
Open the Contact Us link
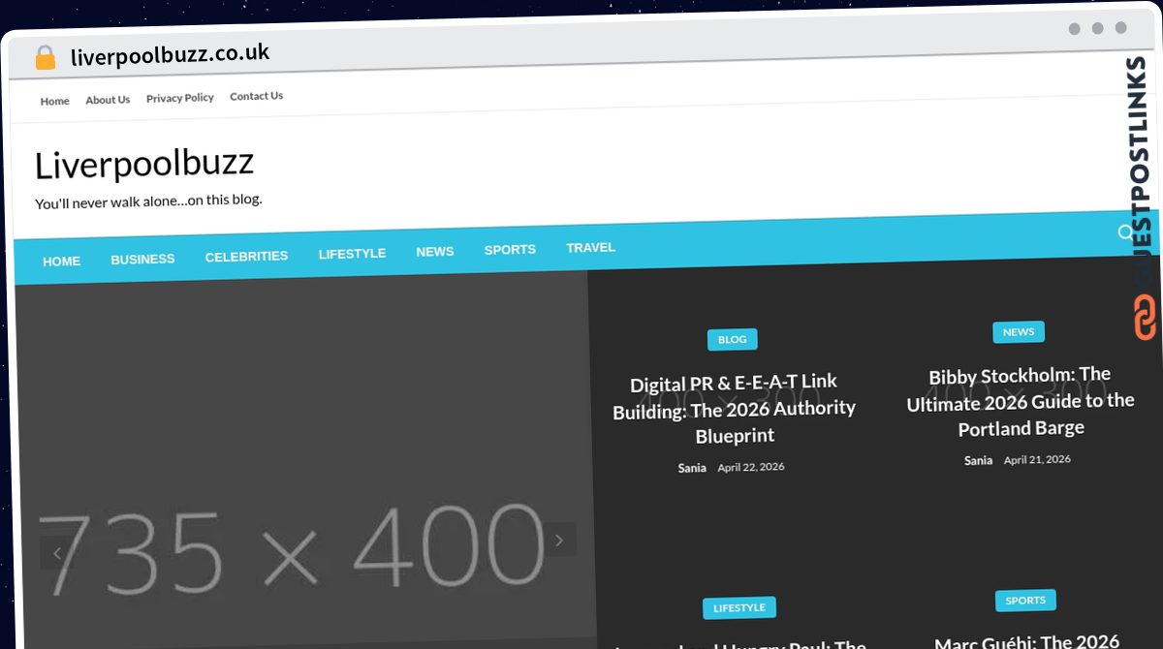click(x=256, y=96)
